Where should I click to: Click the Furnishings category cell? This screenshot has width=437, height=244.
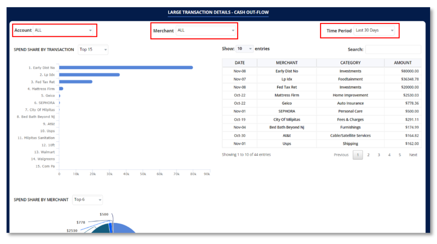click(x=350, y=127)
